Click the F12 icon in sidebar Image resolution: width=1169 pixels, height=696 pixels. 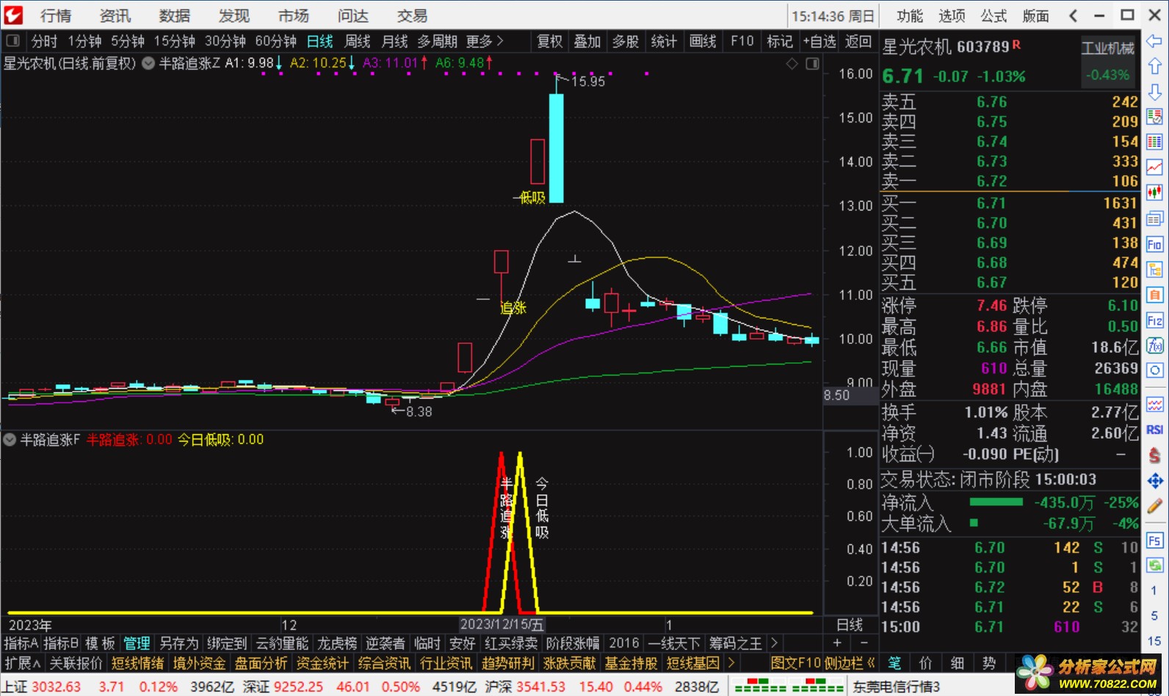[1154, 320]
